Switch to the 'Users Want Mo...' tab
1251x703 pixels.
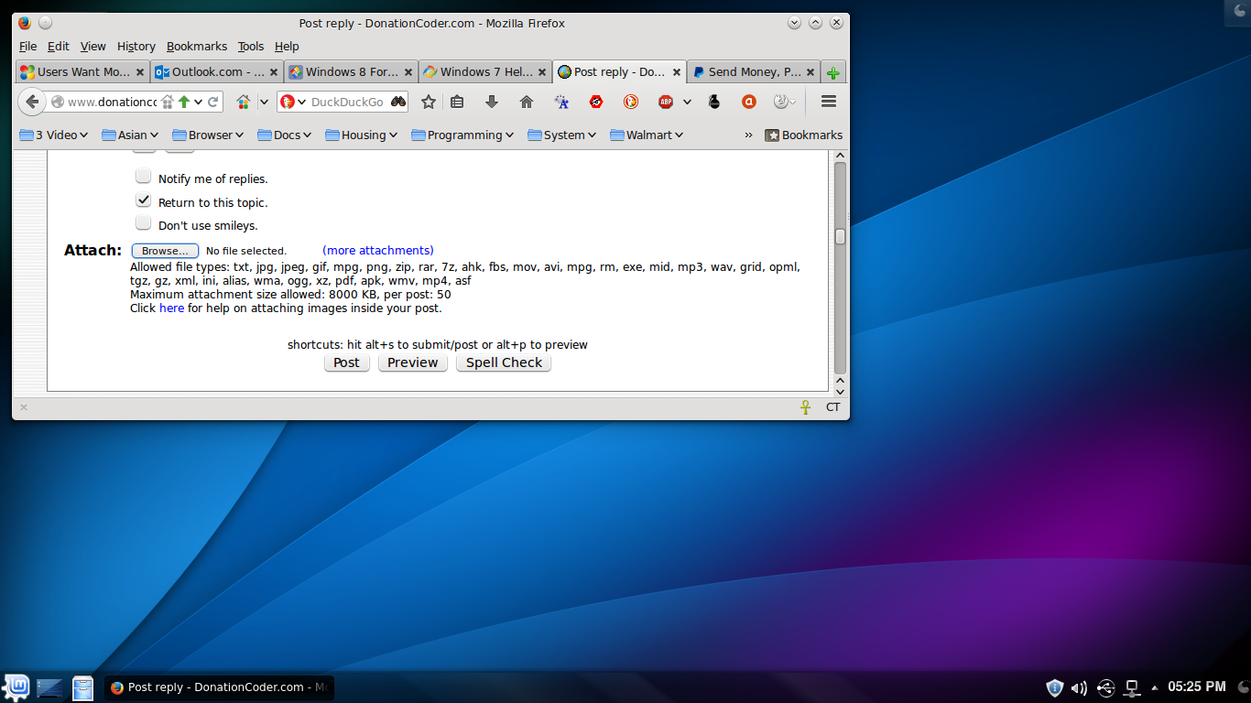82,71
